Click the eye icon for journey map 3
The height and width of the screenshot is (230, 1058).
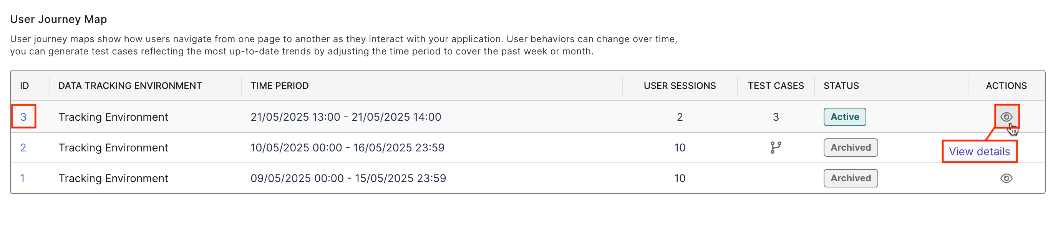pos(1006,117)
